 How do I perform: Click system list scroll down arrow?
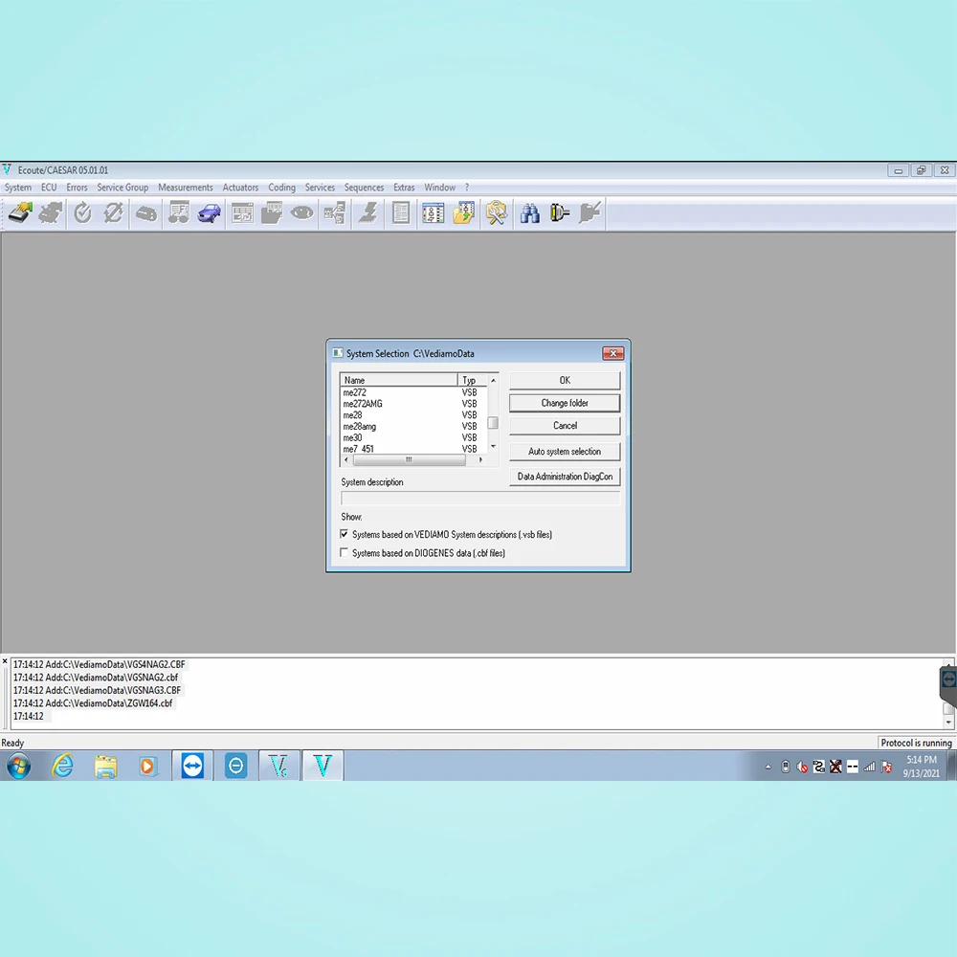coord(493,447)
